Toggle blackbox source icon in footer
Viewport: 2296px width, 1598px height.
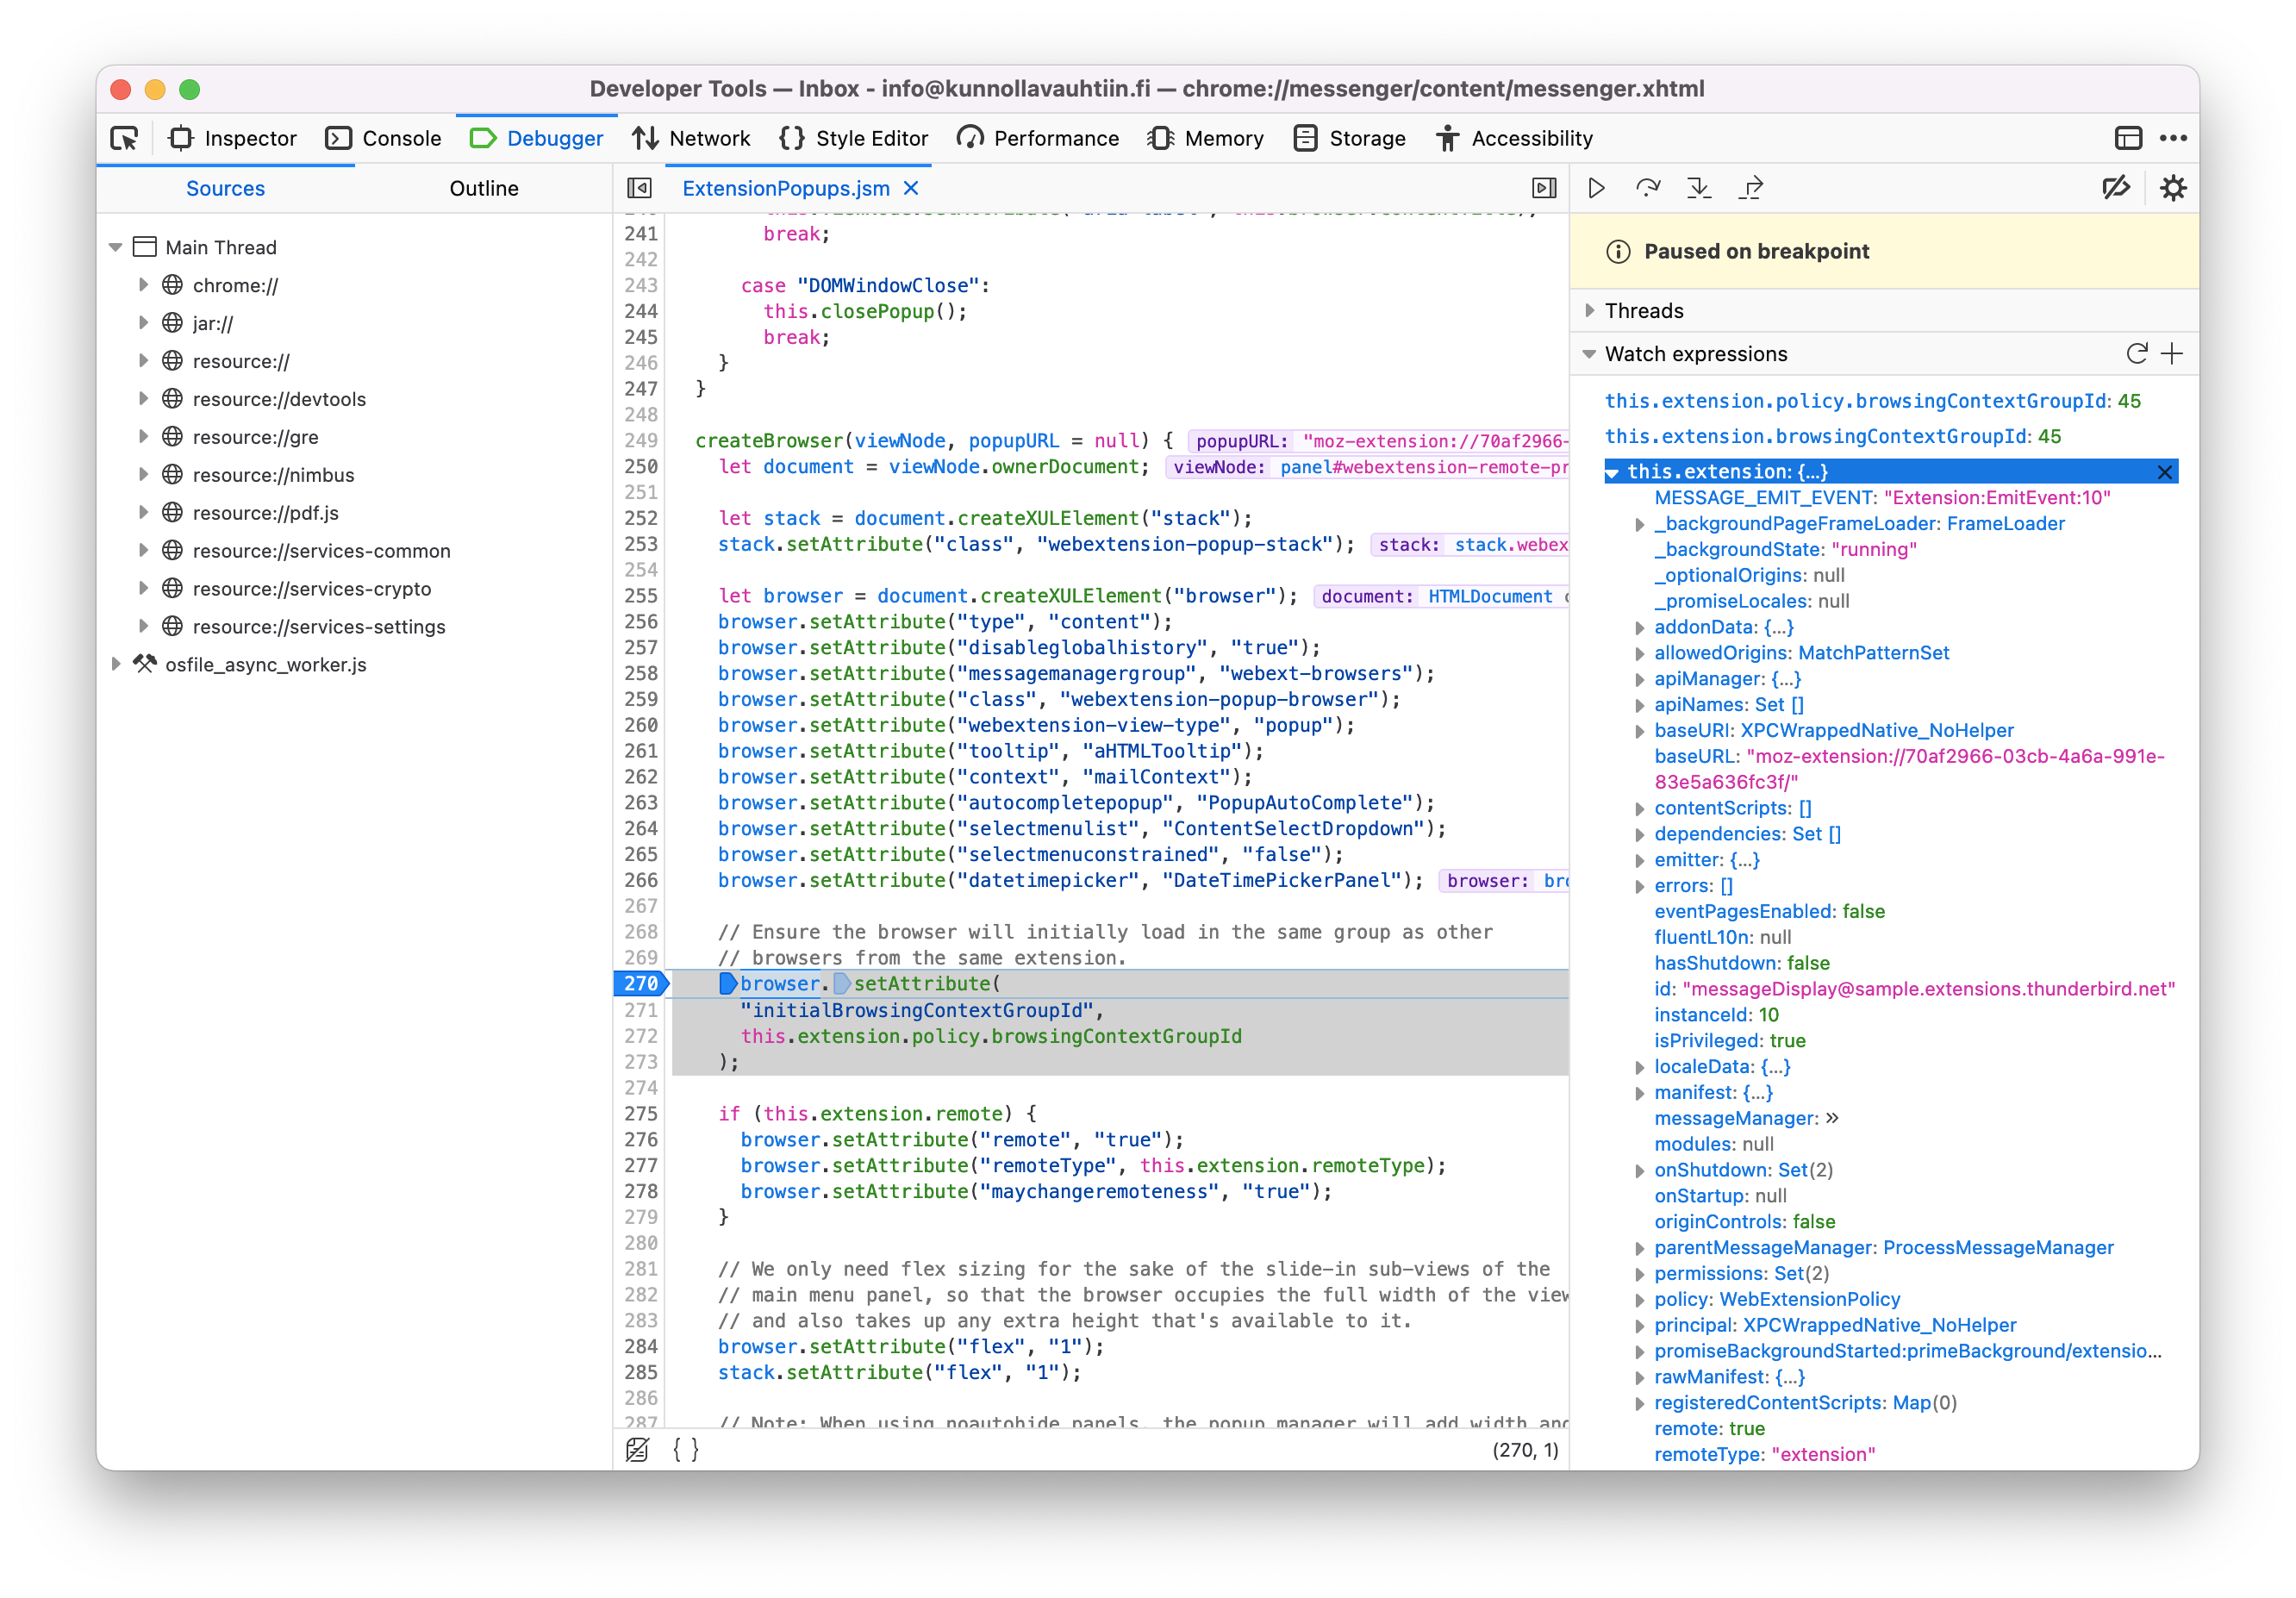coord(637,1449)
